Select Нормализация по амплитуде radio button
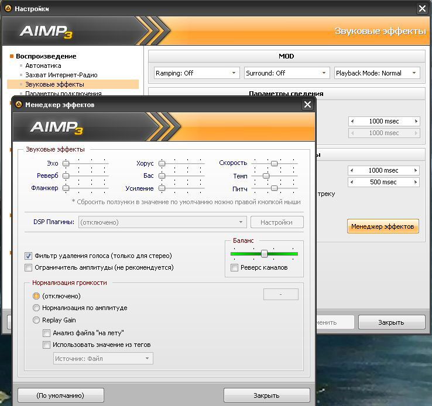 click(36, 308)
